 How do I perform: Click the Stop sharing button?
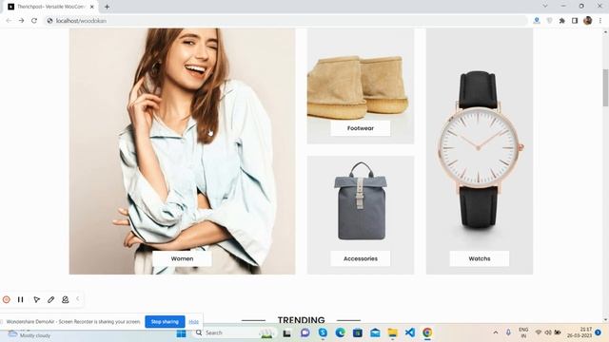[165, 321]
